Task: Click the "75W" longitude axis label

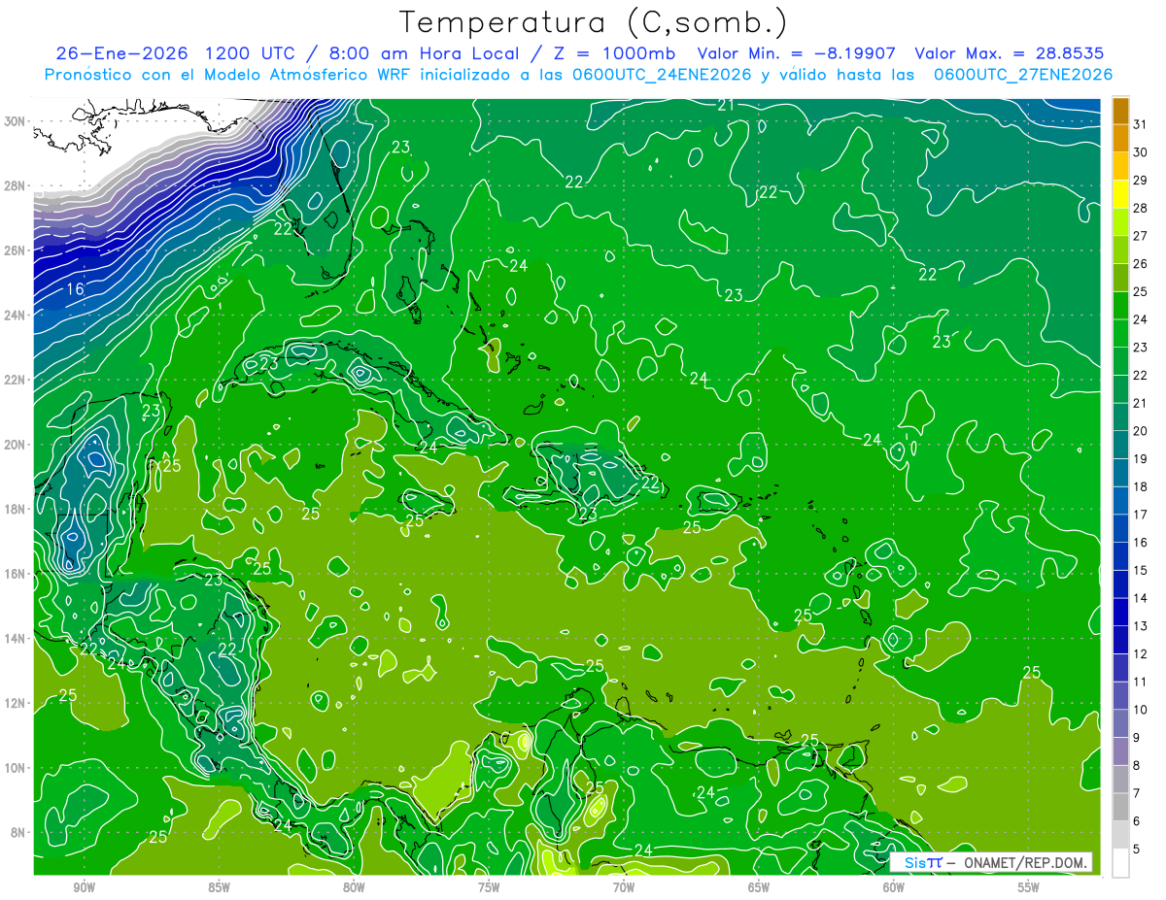Action: (x=489, y=887)
